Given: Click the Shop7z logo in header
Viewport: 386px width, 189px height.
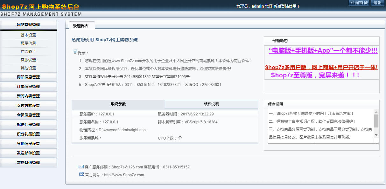Looking at the screenshot, I should click(x=40, y=7).
